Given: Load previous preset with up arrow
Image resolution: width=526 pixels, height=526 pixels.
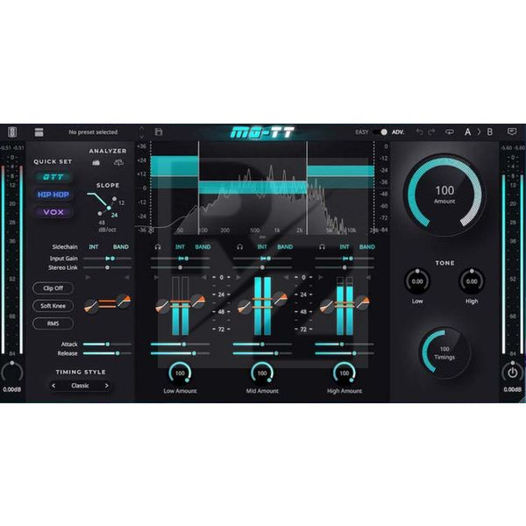Looking at the screenshot, I should pos(141,129).
